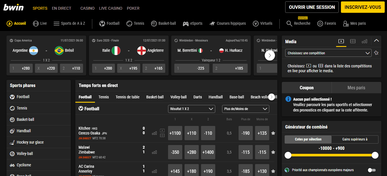This screenshot has width=387, height=176.
Task: Click left handle of odds slider
Action: click(288, 155)
